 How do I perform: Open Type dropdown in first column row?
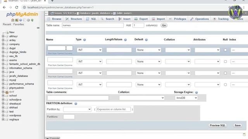coord(90,50)
